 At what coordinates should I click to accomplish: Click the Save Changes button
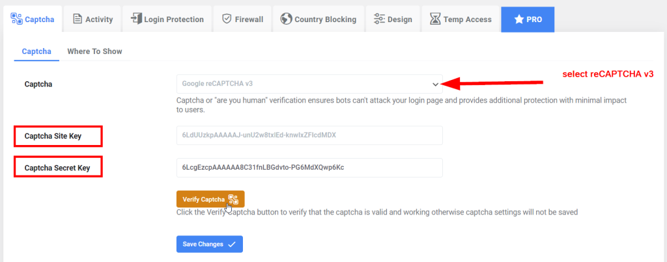[209, 244]
